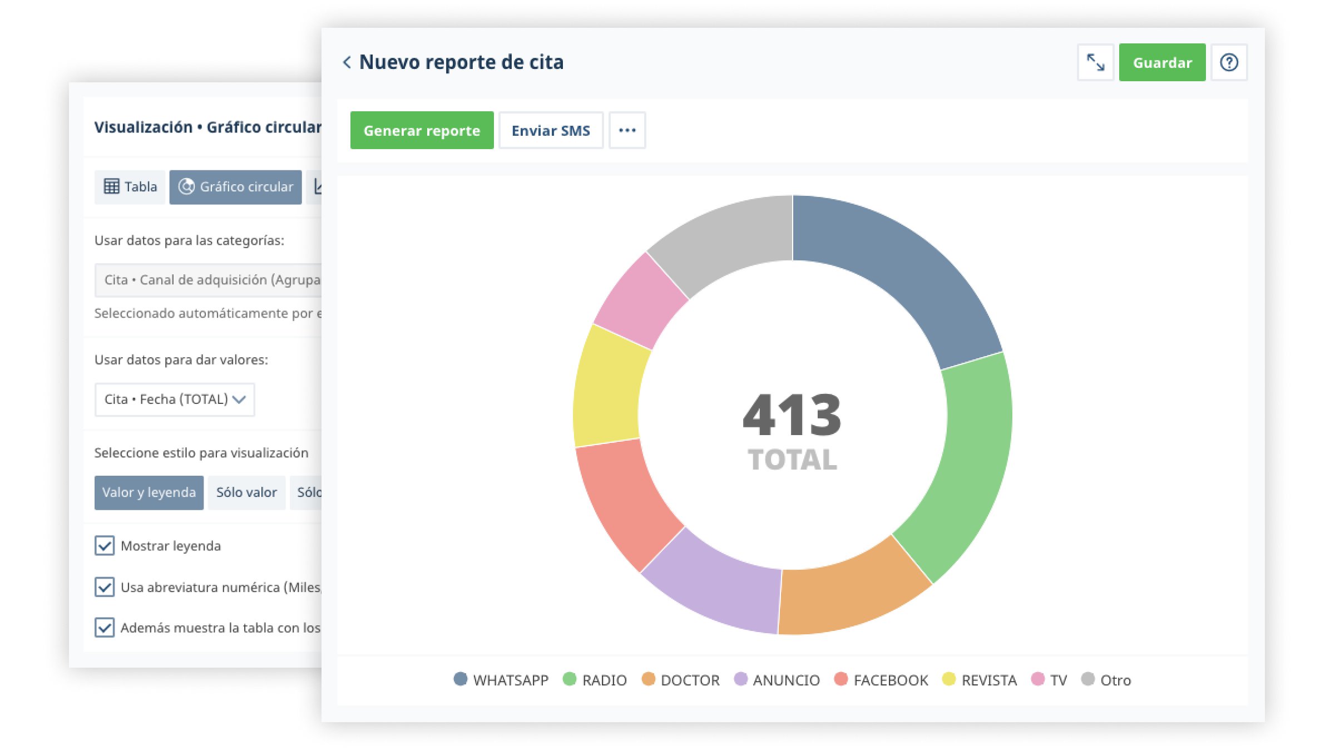Open the Cita • Fecha (TOTAL) dropdown
Screen dimensions: 1335x750
[175, 399]
